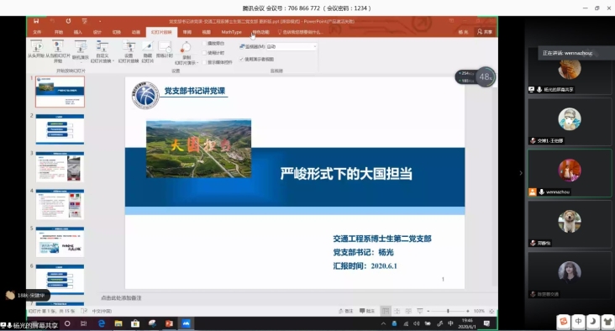Click the PowerPoint save icon
Image resolution: width=615 pixels, height=331 pixels.
coord(36,21)
